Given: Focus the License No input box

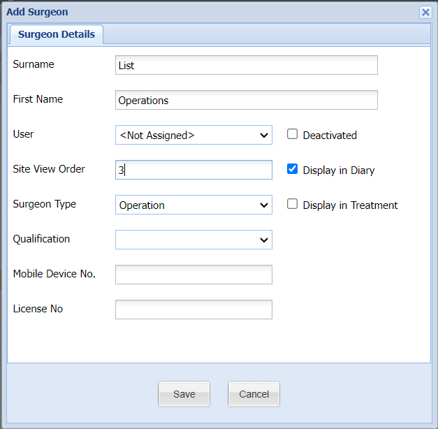Looking at the screenshot, I should (194, 310).
